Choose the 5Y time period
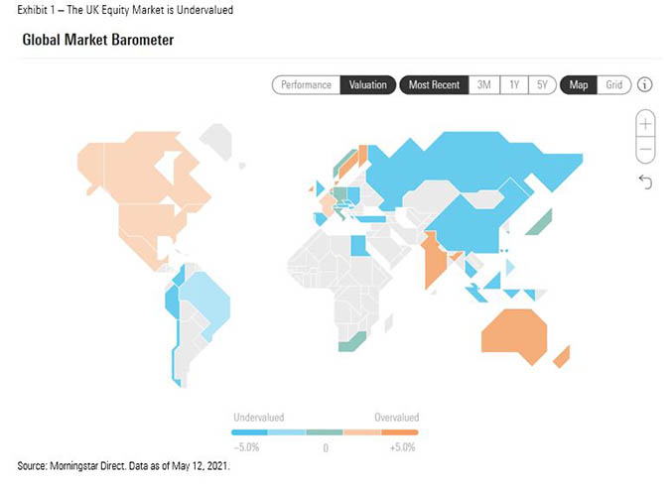The height and width of the screenshot is (486, 670). click(x=542, y=85)
